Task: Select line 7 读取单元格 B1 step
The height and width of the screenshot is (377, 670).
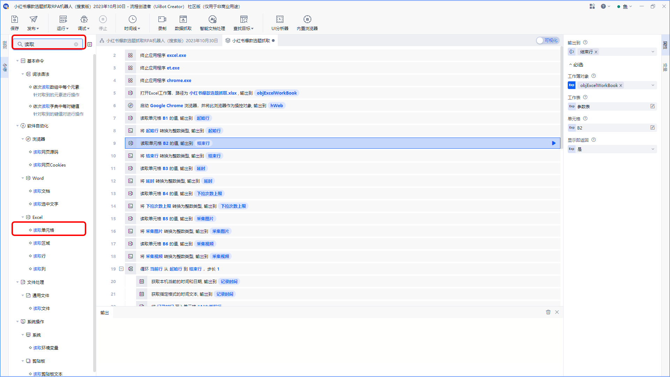Action: (342, 118)
